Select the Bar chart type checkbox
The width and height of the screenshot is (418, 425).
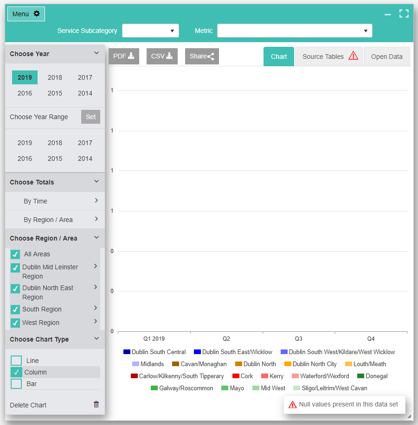16,384
